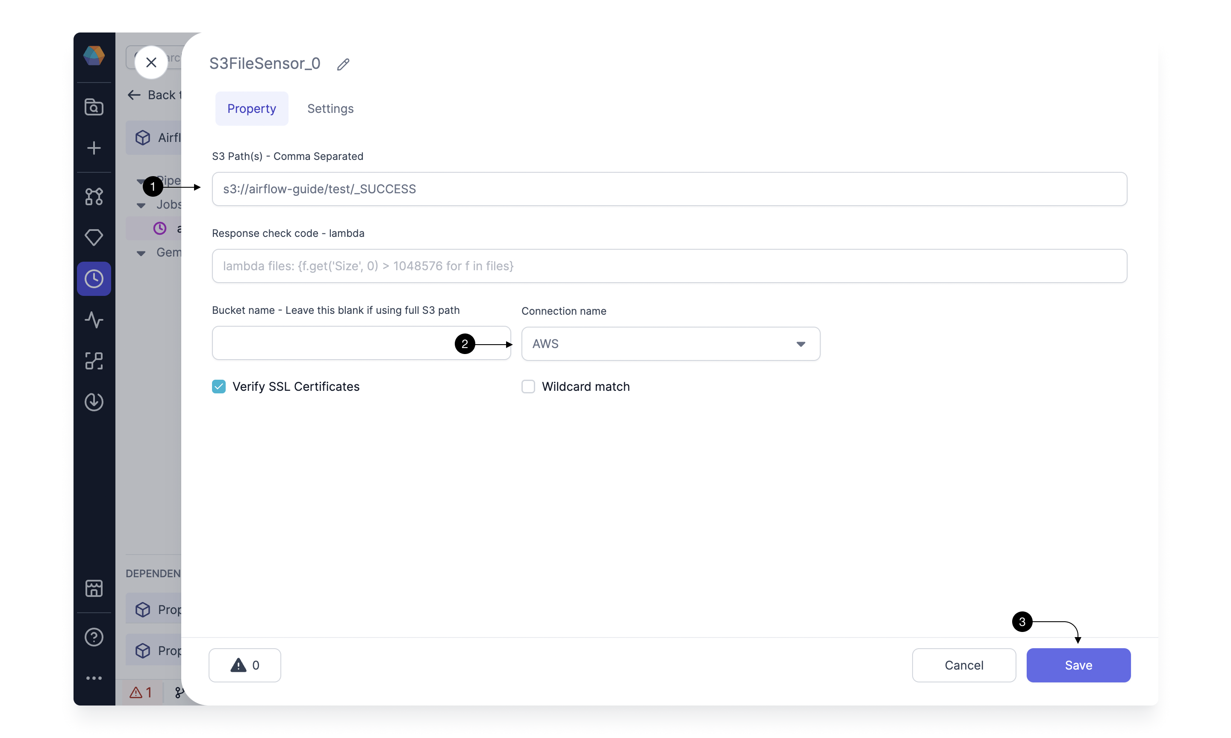Click the pencil icon to rename S3FileSensor_0

click(343, 64)
